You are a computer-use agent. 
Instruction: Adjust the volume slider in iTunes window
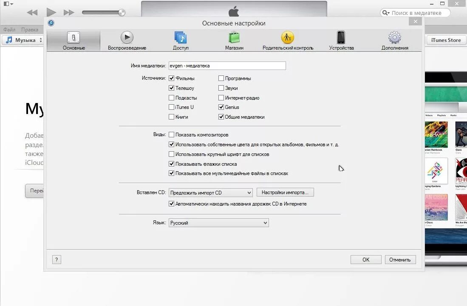point(104,12)
